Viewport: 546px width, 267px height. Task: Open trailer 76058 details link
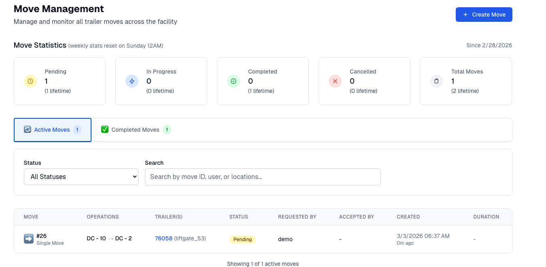(163, 238)
